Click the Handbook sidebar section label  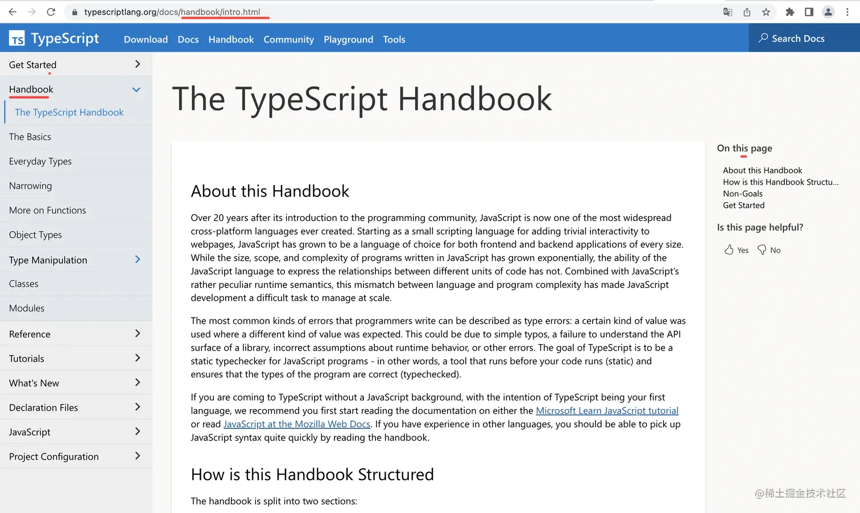31,89
